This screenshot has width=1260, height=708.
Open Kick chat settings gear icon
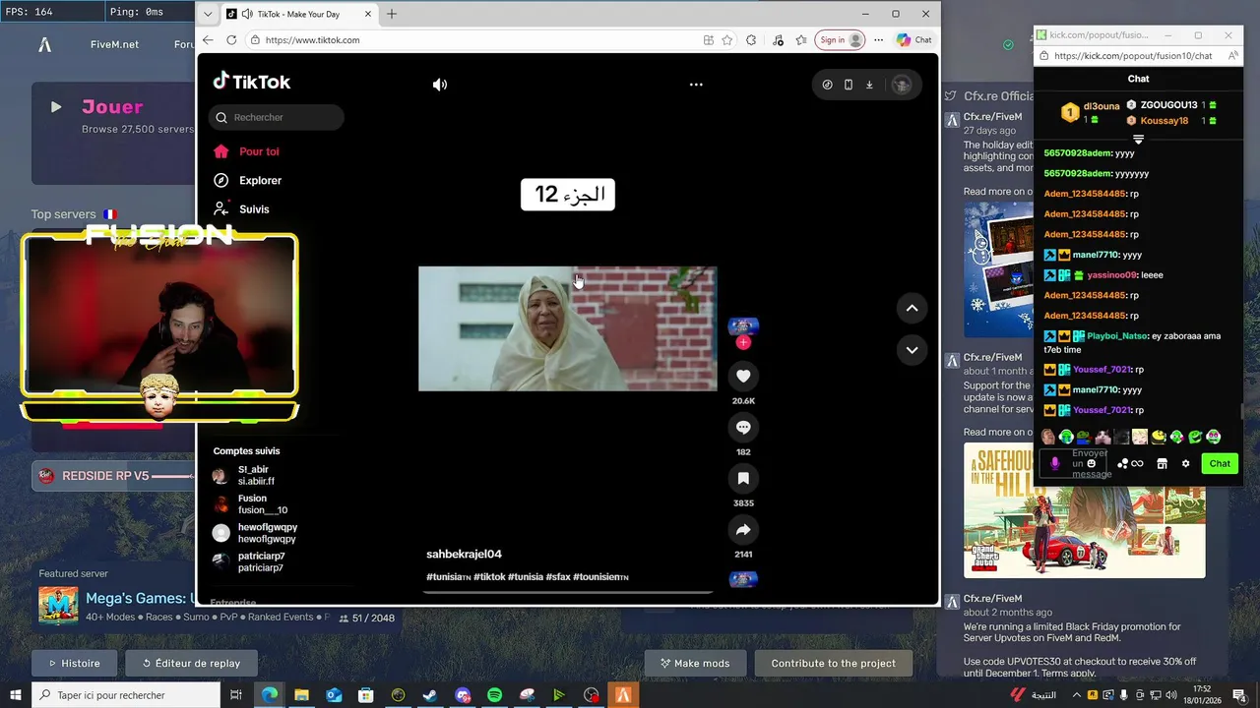click(1185, 463)
